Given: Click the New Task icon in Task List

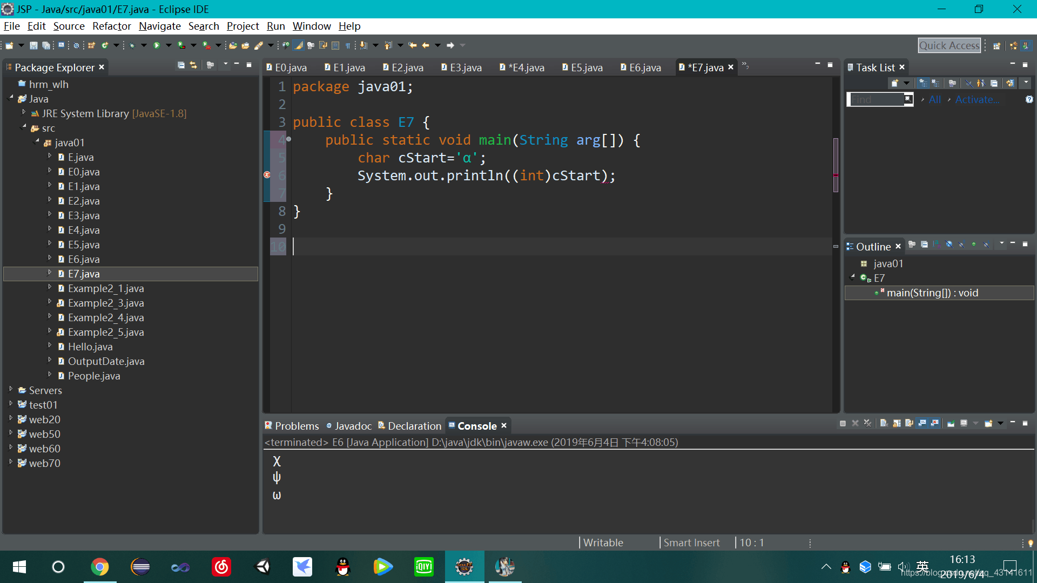Looking at the screenshot, I should (x=895, y=83).
